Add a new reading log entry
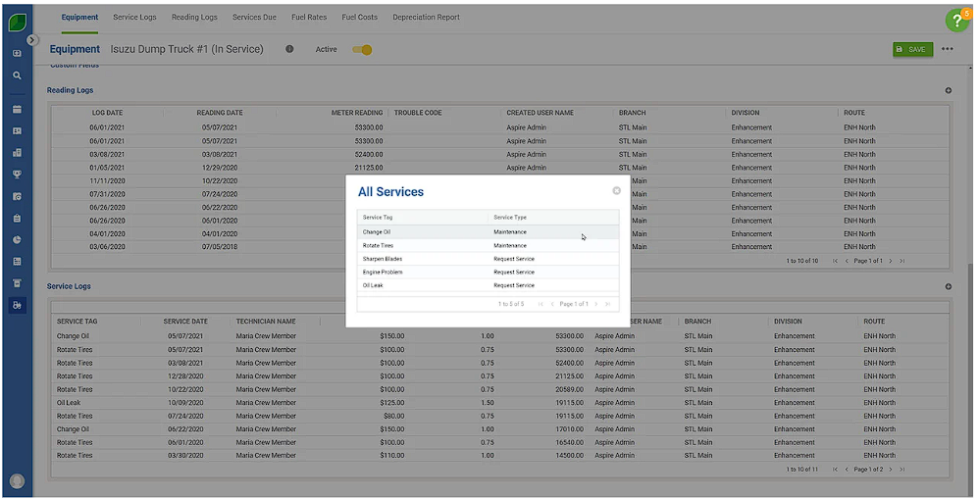Viewport: 979px width, 499px height. [948, 90]
